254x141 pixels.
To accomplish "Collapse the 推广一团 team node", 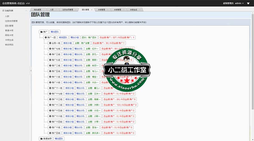I will (46, 37).
